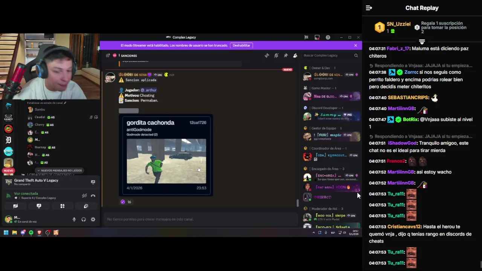Select voice user Nuesay
The height and width of the screenshot is (271, 482).
40,147
